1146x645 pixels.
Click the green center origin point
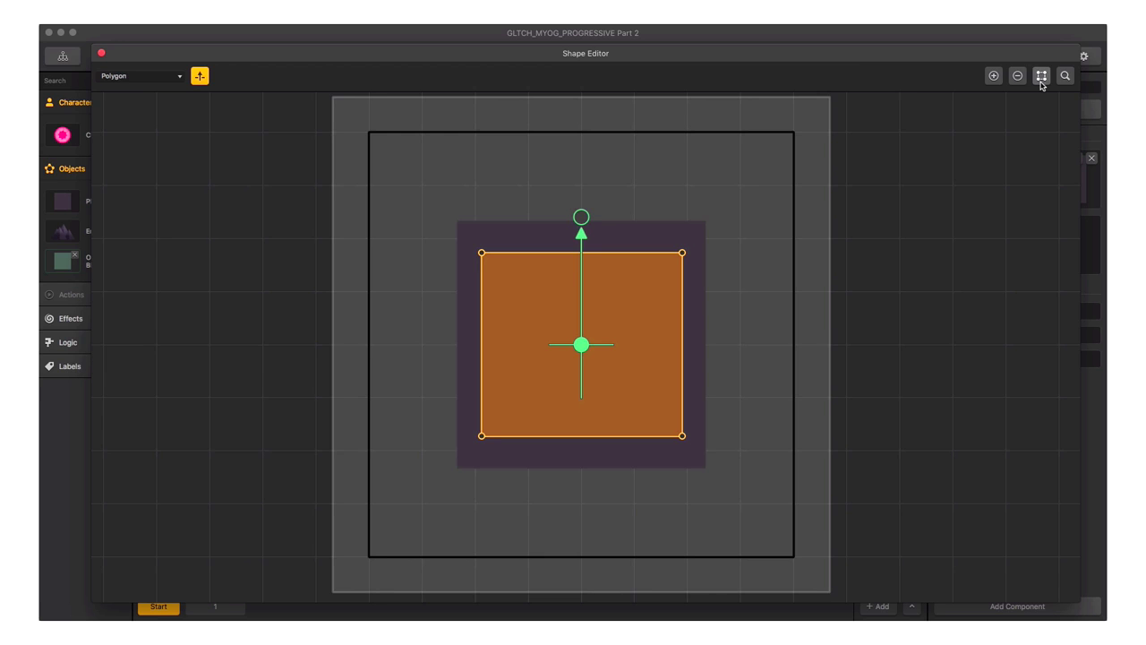click(x=581, y=345)
